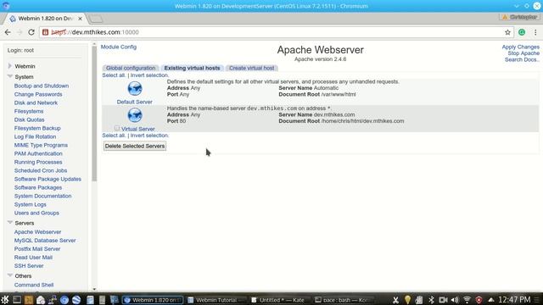Click Apply Changes link

click(520, 47)
